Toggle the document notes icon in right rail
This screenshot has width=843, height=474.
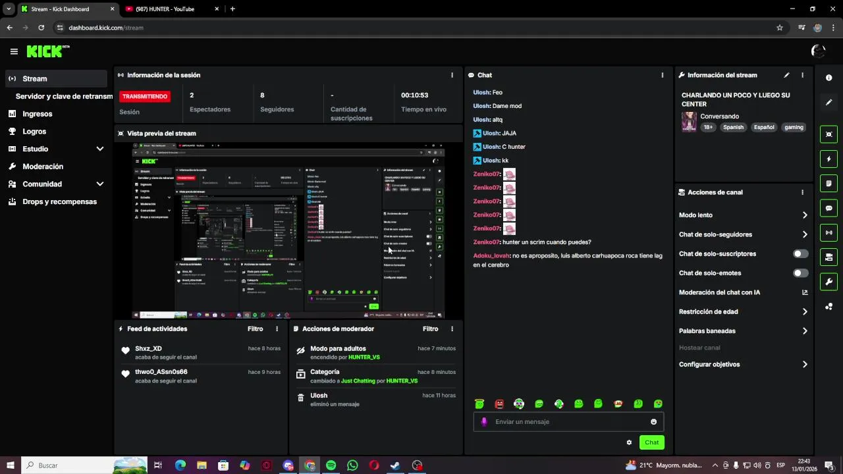click(829, 183)
